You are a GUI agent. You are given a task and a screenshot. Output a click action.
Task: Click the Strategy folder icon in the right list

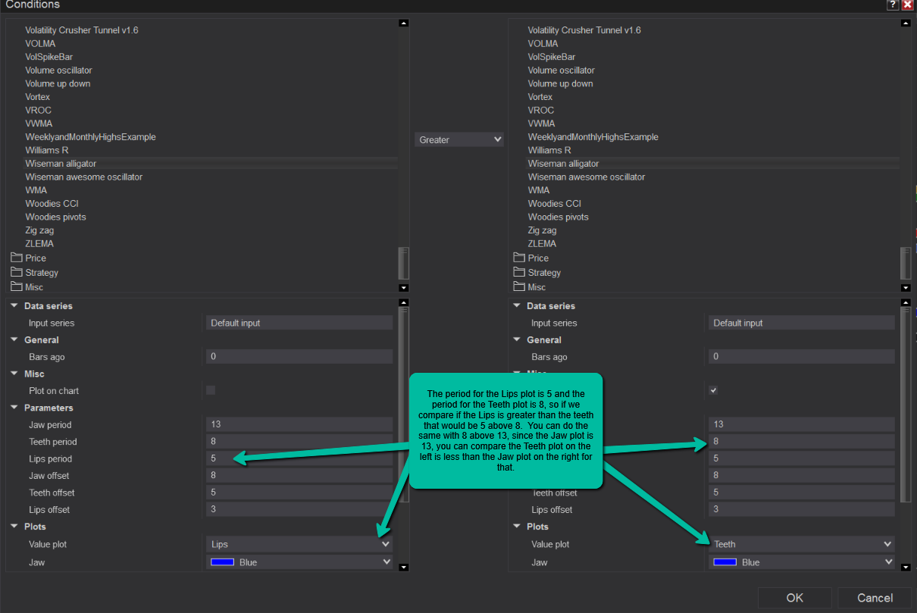(519, 272)
